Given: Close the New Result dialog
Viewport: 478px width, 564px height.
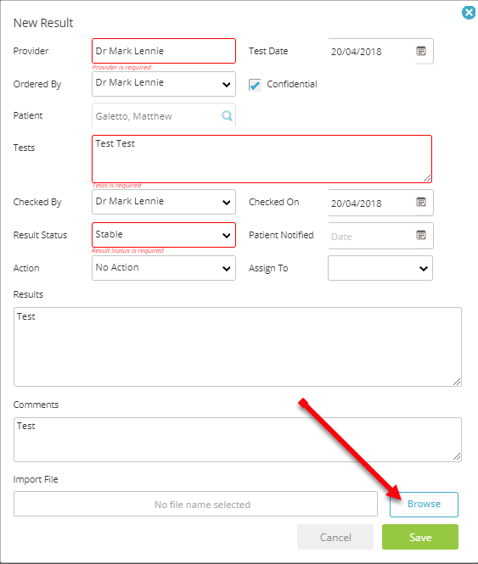Looking at the screenshot, I should point(469,13).
